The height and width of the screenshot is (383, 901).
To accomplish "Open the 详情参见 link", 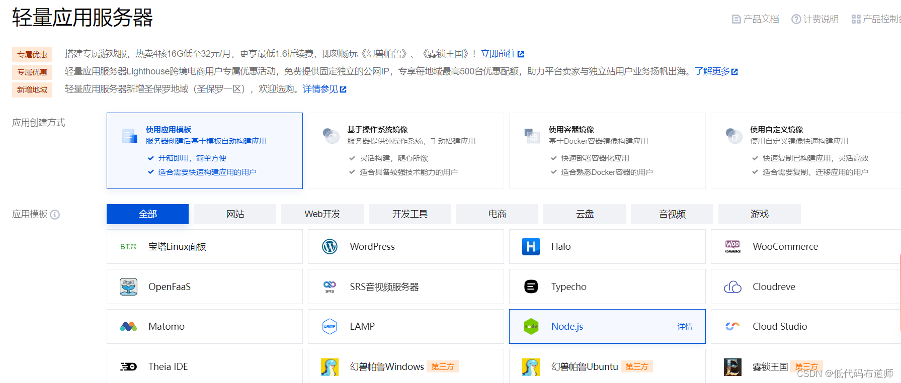I will [x=320, y=89].
